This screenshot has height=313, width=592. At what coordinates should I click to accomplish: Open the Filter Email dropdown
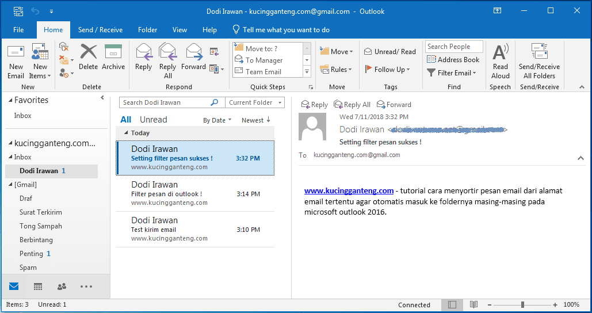tap(452, 73)
